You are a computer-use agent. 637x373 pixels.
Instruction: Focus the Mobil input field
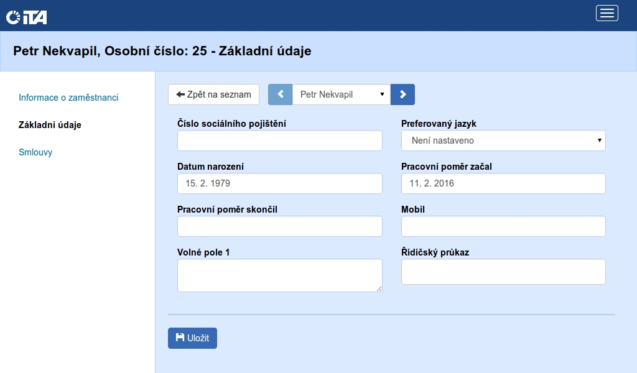click(503, 226)
